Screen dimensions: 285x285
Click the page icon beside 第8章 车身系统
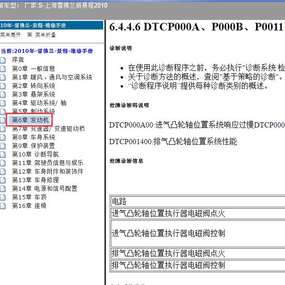coord(3,138)
